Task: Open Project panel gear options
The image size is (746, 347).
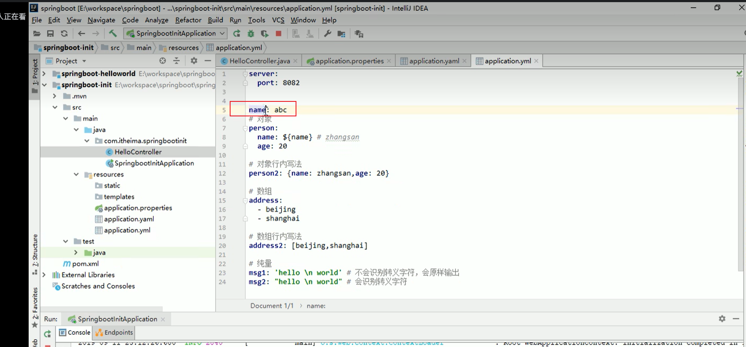Action: (x=194, y=61)
